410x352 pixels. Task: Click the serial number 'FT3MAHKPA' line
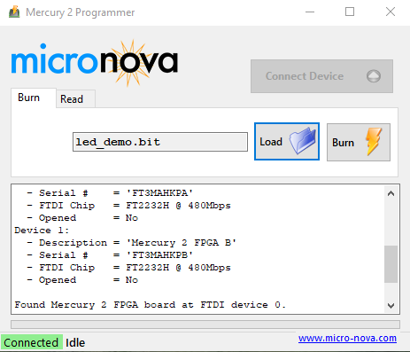pyautogui.click(x=110, y=193)
